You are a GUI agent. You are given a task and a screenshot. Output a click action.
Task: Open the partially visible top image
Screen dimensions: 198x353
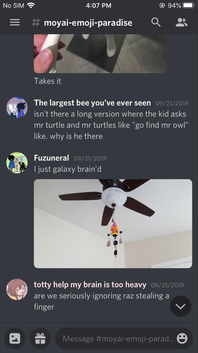click(100, 54)
